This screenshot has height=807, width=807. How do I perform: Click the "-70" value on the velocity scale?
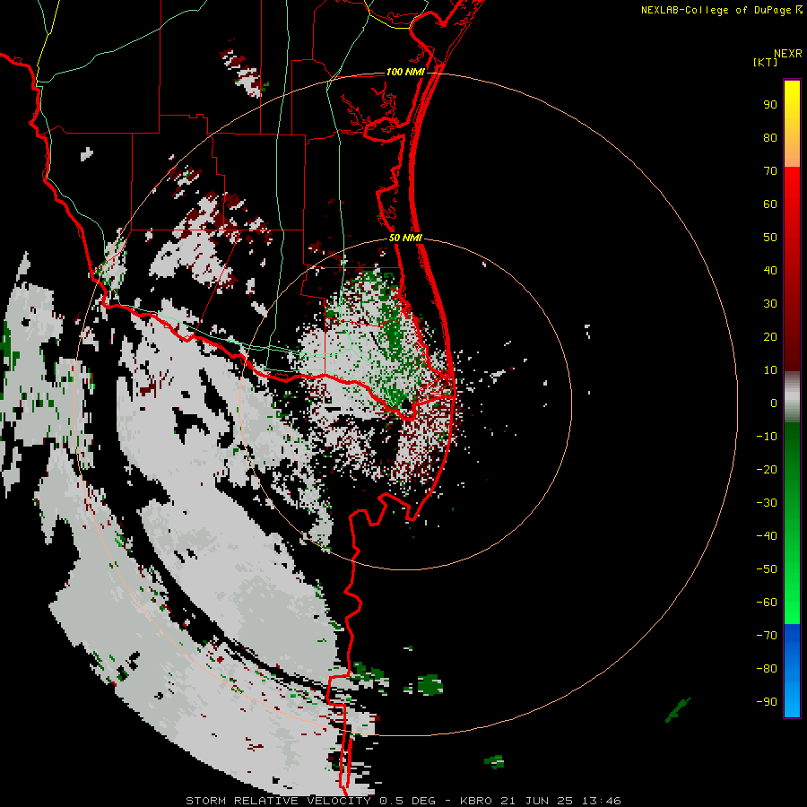767,636
